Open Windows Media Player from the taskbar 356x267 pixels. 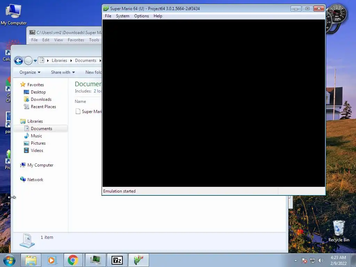click(x=52, y=260)
